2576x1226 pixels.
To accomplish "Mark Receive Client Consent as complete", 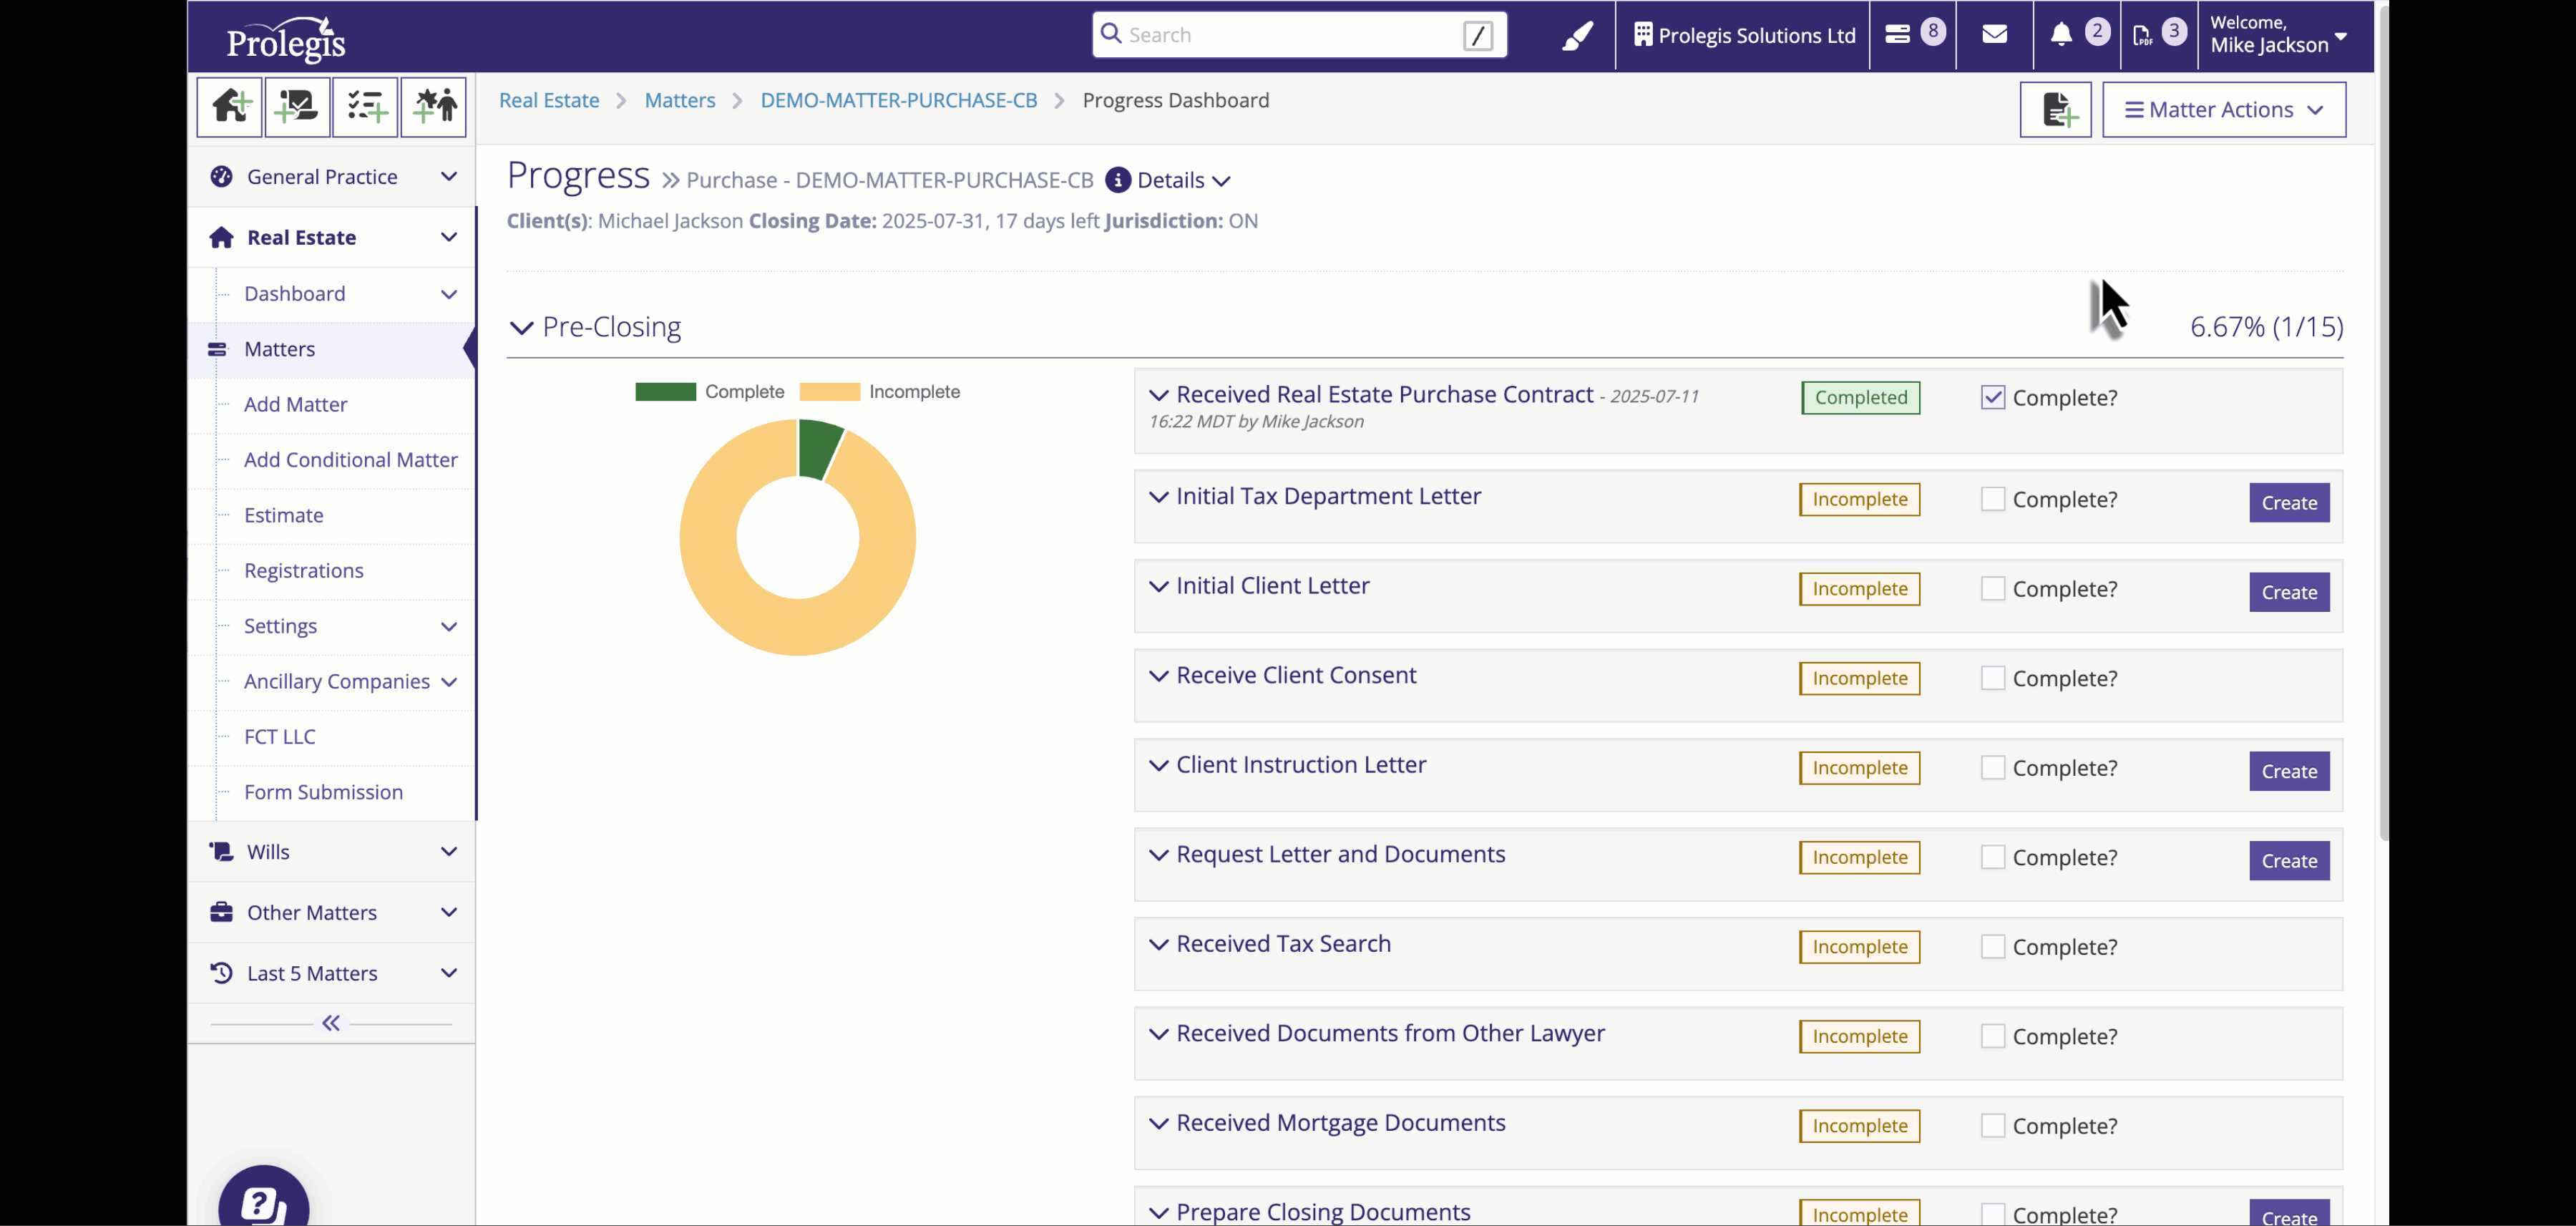I will pyautogui.click(x=1992, y=678).
